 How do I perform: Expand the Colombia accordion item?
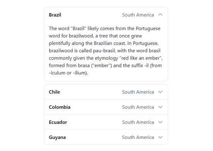click(x=106, y=107)
